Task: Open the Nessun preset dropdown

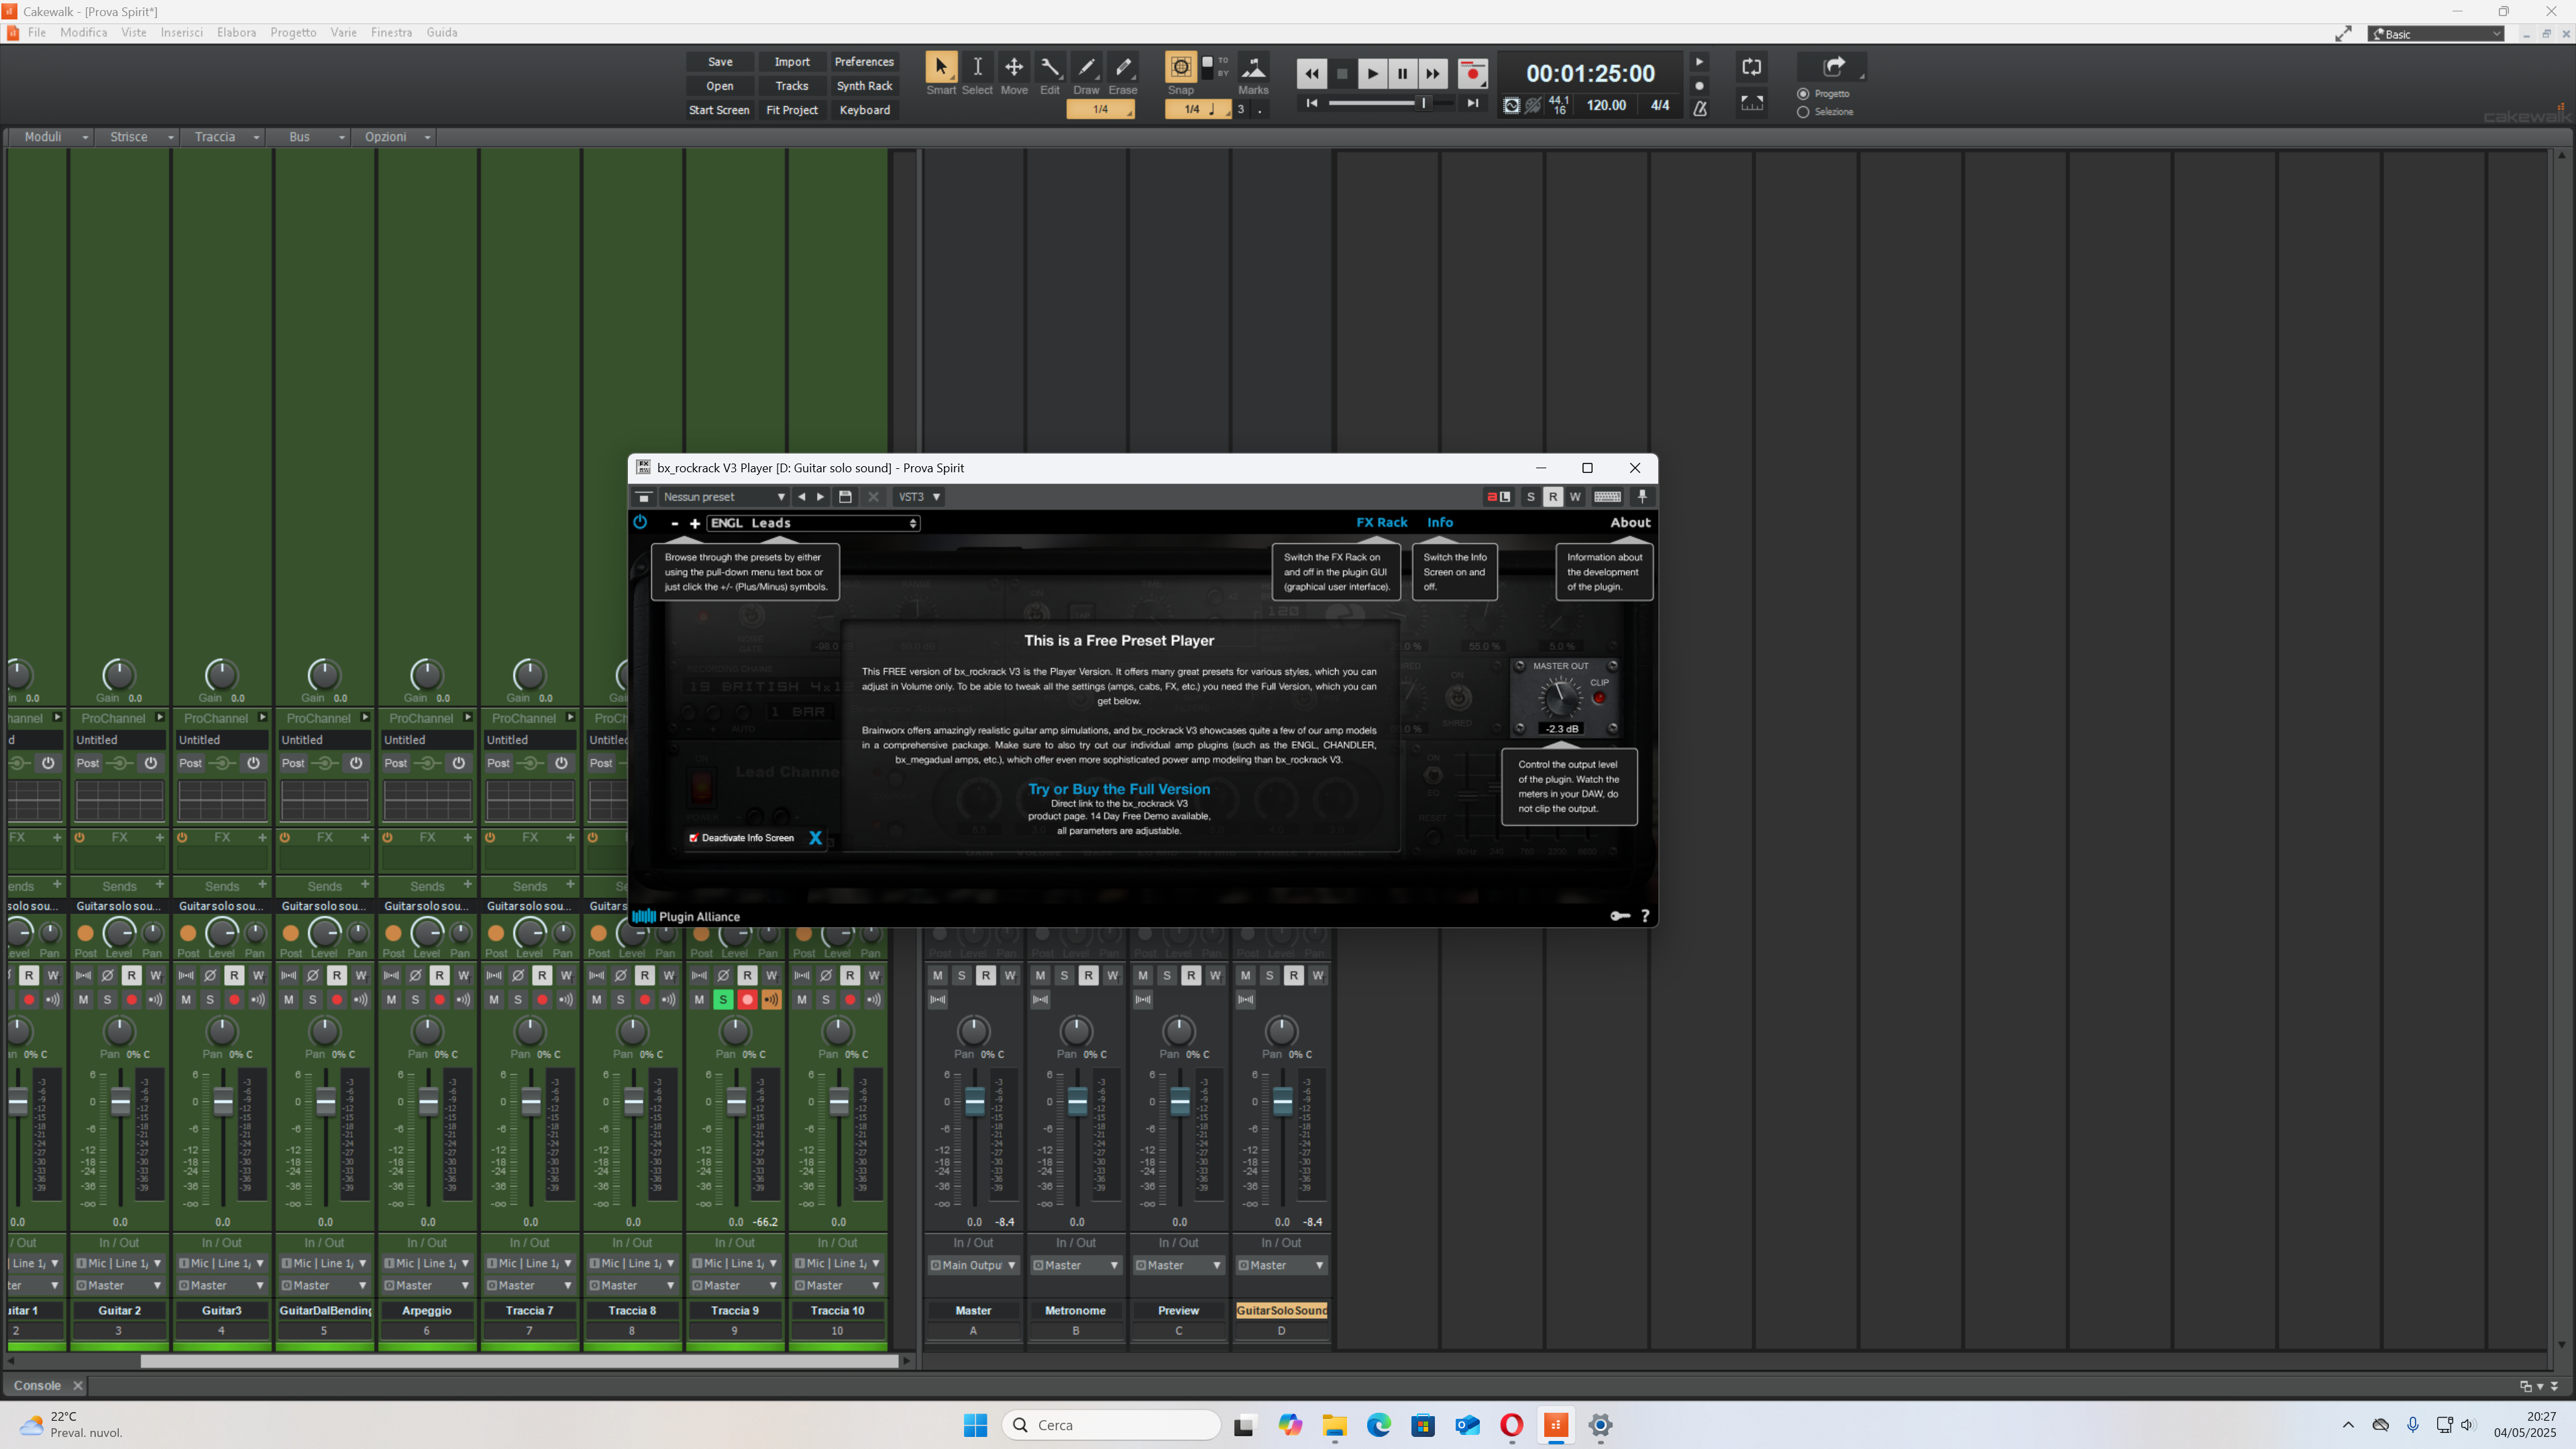Action: (724, 497)
